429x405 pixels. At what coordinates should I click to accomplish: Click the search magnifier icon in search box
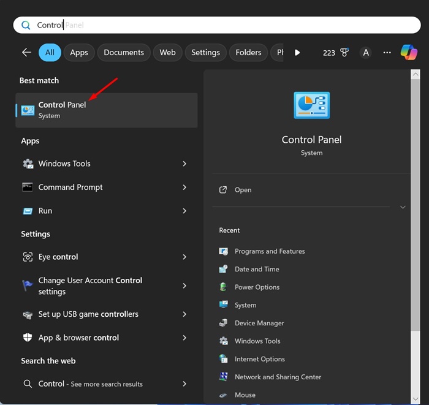tap(26, 25)
